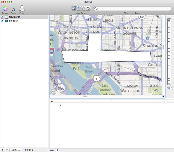Screen dimensions: 174x152
Task: Toggle the Bing Live visibility checkbox
Action: [x=2, y=21]
